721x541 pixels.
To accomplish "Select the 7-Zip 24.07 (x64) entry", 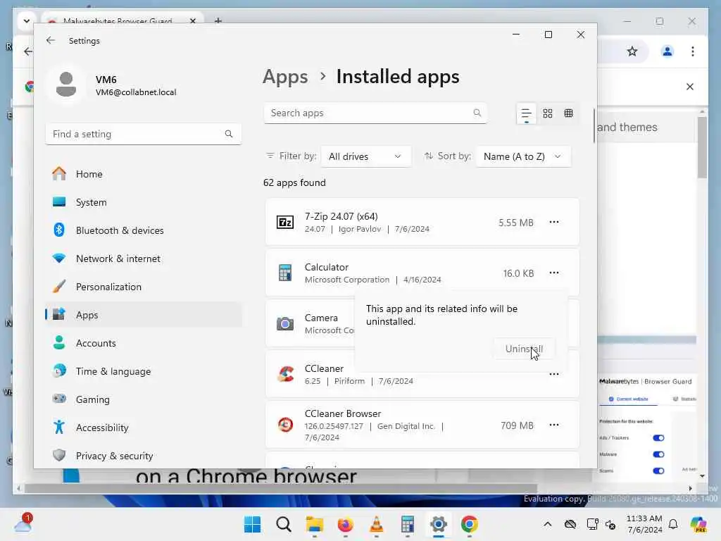I will click(x=422, y=222).
